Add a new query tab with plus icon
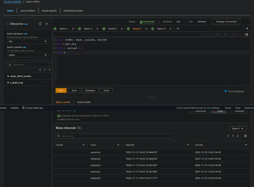This screenshot has width=254, height=187. (178, 29)
